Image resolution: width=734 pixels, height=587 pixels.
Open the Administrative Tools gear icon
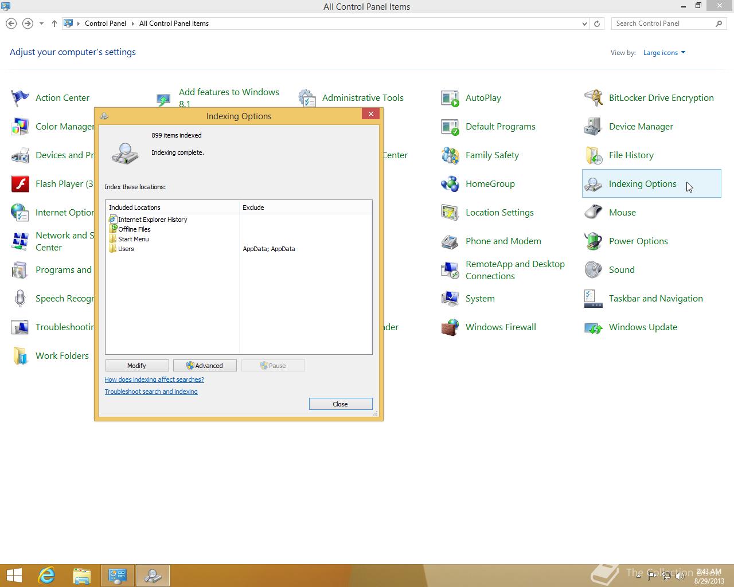coord(307,98)
